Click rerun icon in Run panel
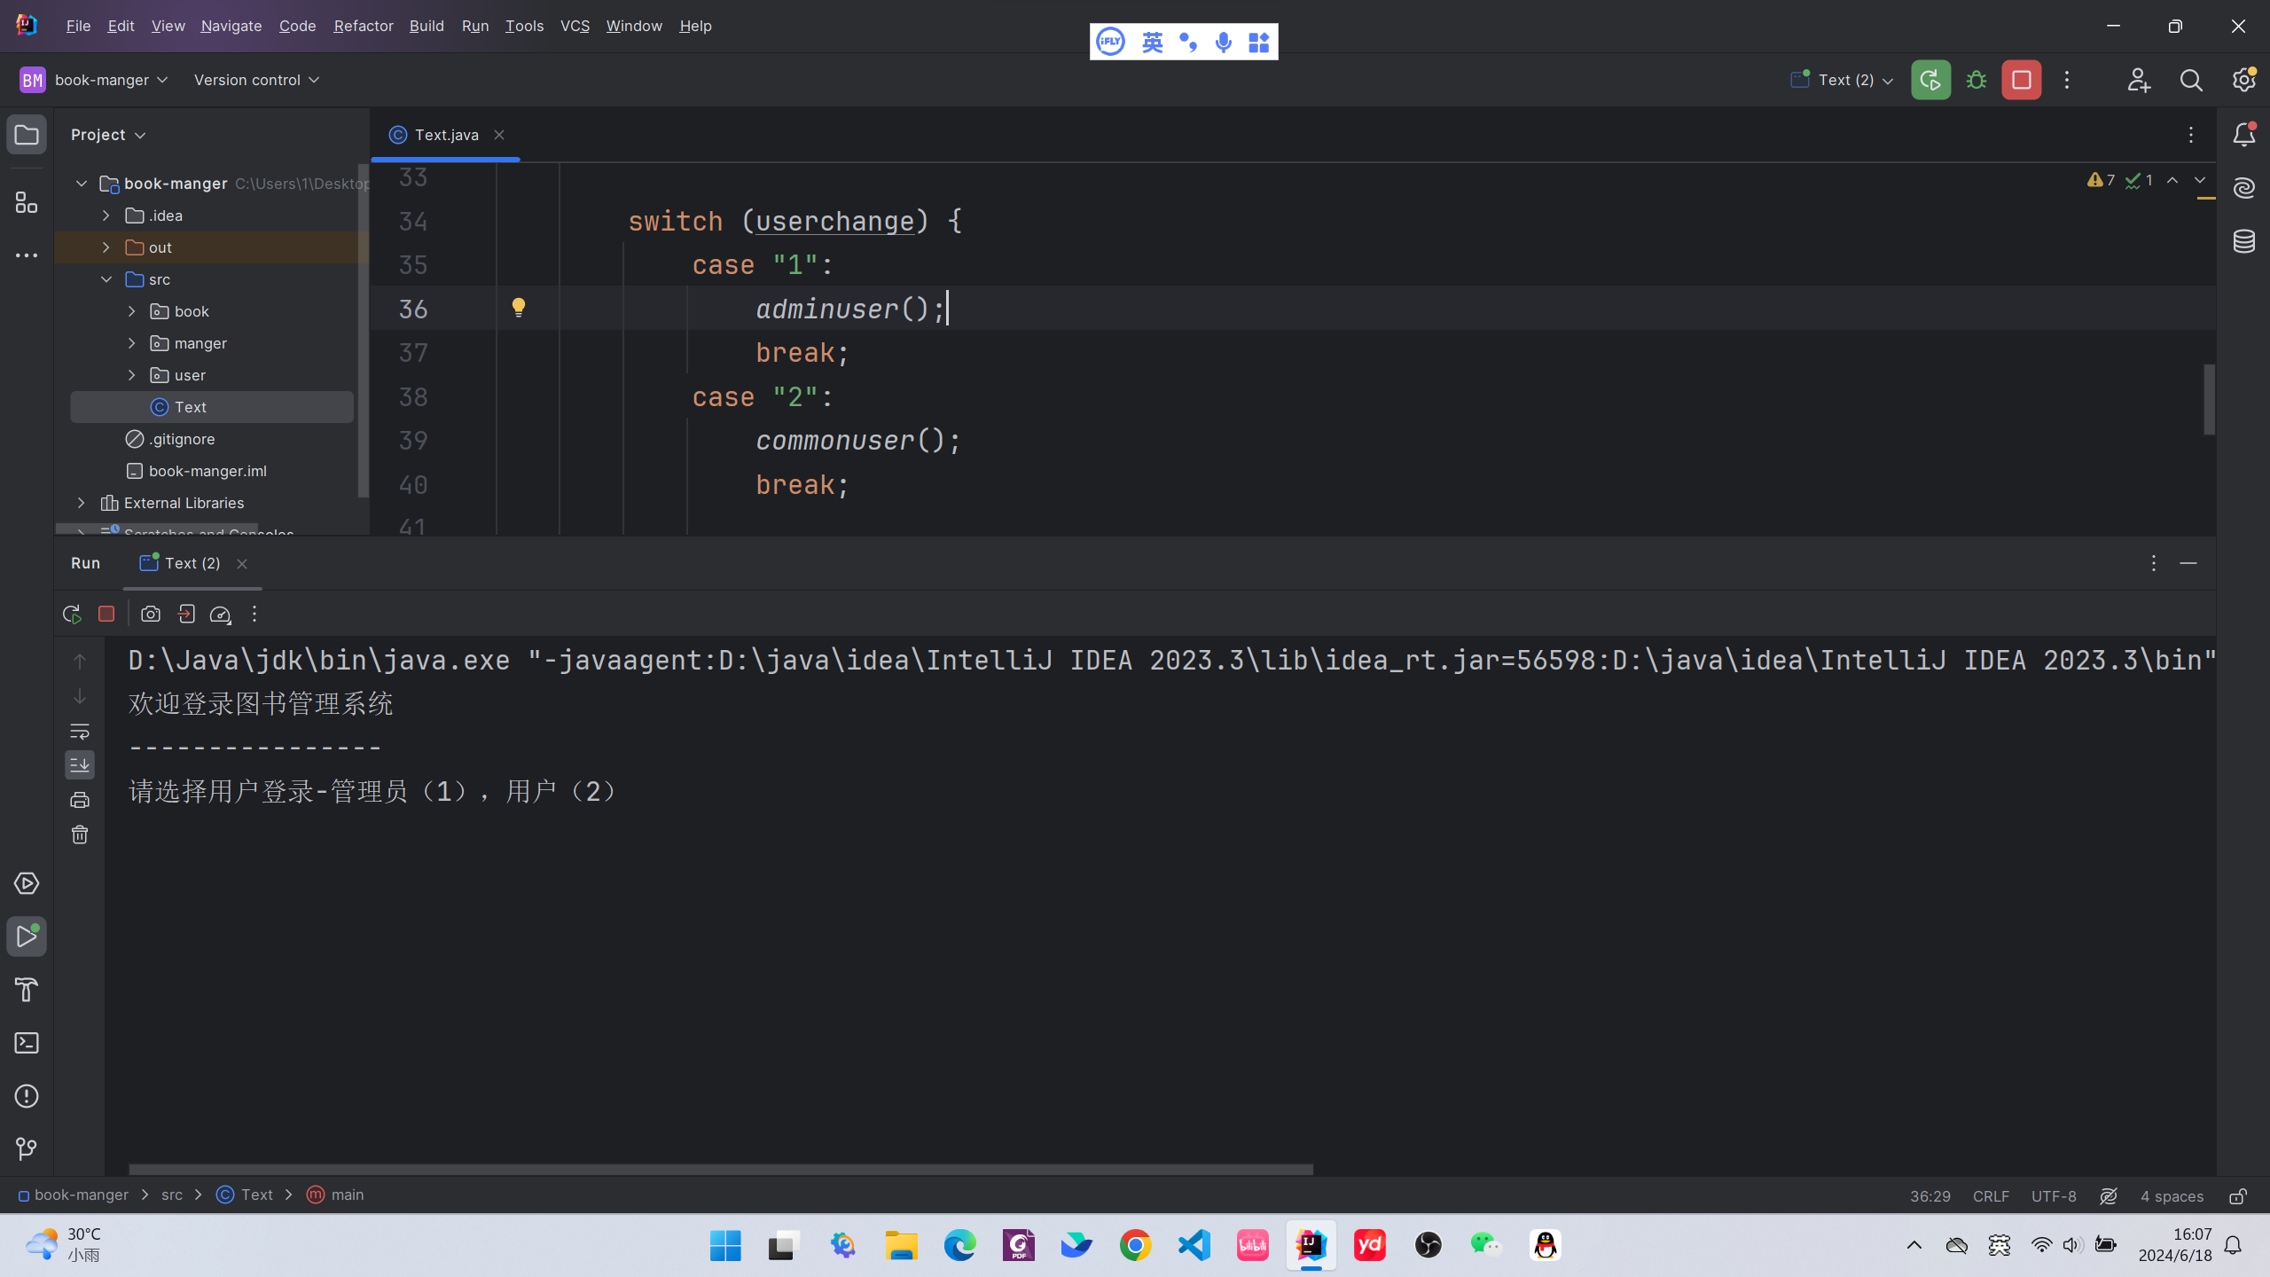Viewport: 2270px width, 1277px height. coord(72,614)
